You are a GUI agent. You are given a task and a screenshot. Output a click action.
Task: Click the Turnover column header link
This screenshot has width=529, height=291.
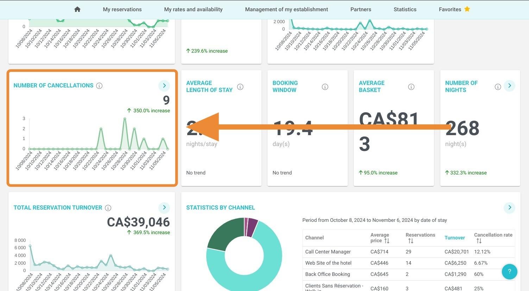click(x=454, y=238)
